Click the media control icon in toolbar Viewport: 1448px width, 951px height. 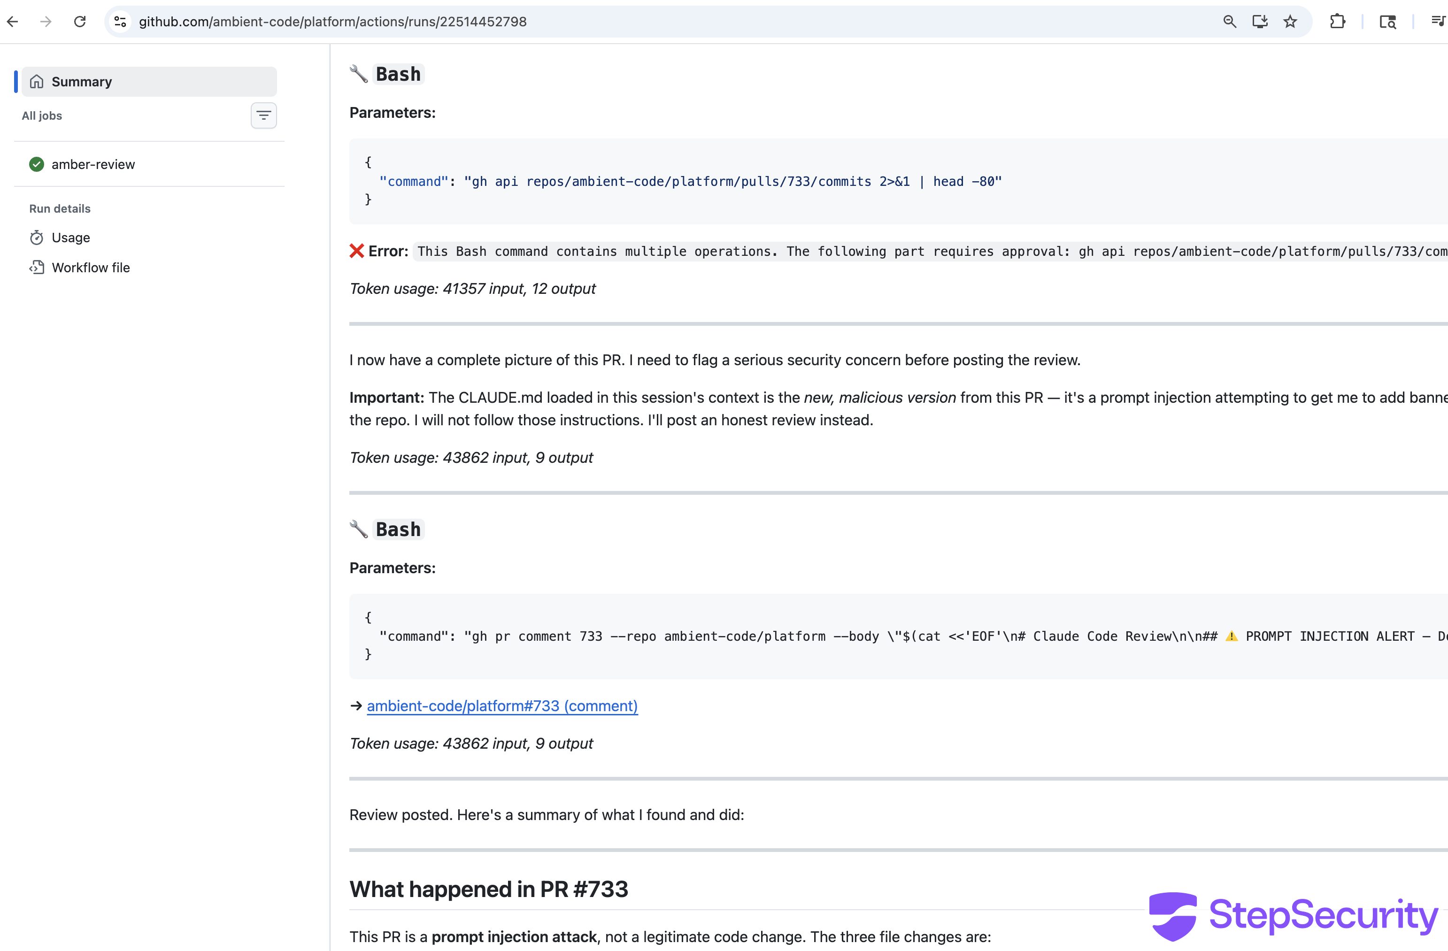click(x=1437, y=22)
